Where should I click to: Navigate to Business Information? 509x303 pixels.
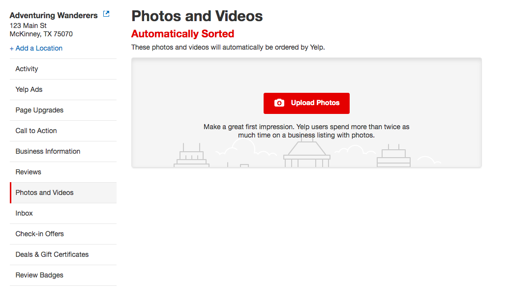coord(48,151)
